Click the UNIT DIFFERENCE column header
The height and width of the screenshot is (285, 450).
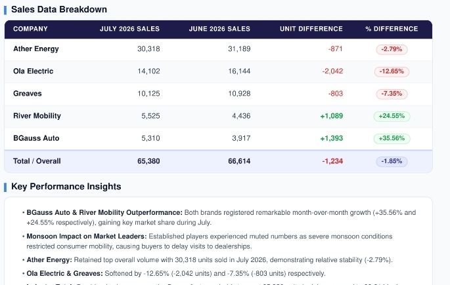coord(311,29)
